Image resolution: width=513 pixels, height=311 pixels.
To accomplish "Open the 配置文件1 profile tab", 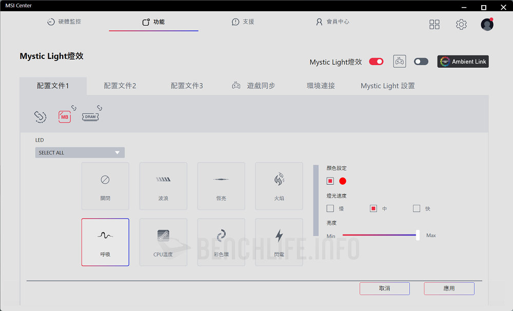I will [x=53, y=86].
